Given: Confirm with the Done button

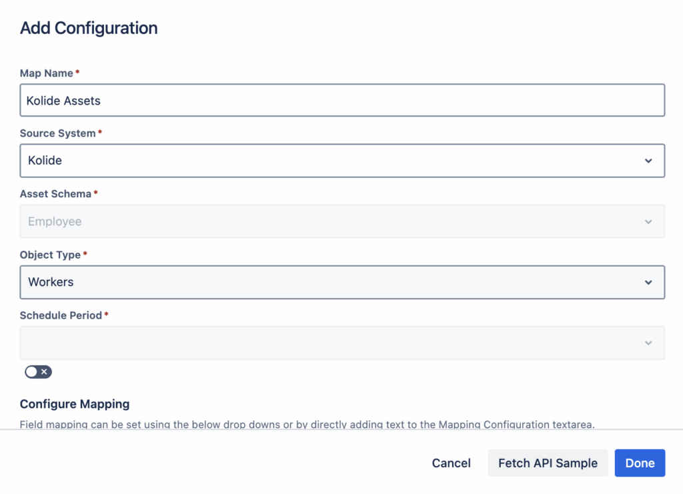Looking at the screenshot, I should tap(640, 463).
